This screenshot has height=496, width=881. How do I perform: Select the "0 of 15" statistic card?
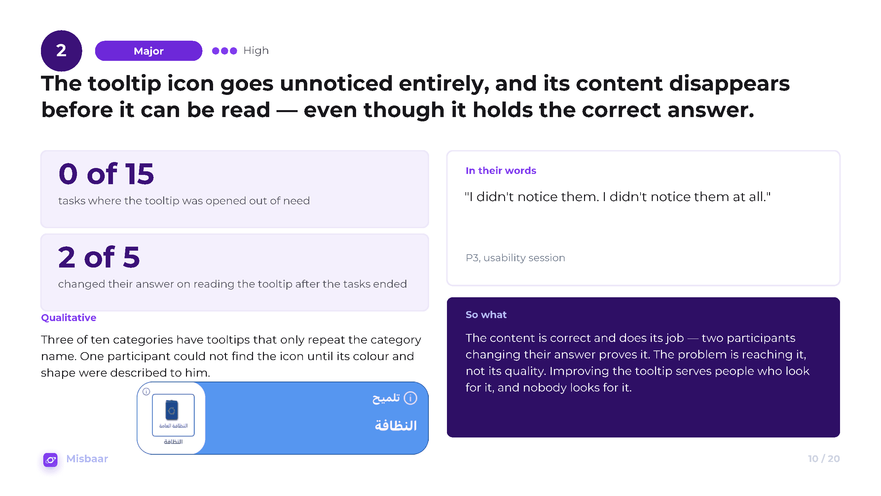(x=235, y=189)
